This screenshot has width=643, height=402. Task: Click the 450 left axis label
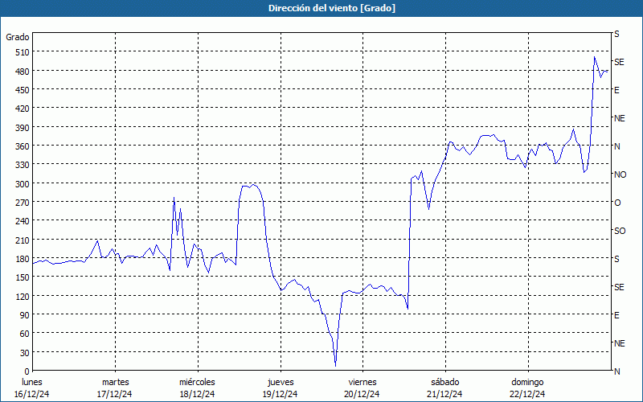23,90
